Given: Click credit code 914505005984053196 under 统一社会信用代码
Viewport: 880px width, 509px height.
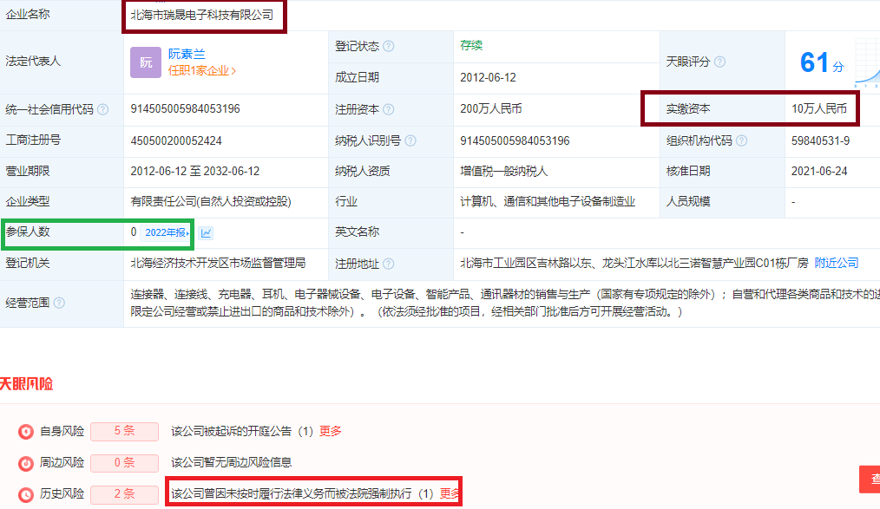Looking at the screenshot, I should coord(185,108).
